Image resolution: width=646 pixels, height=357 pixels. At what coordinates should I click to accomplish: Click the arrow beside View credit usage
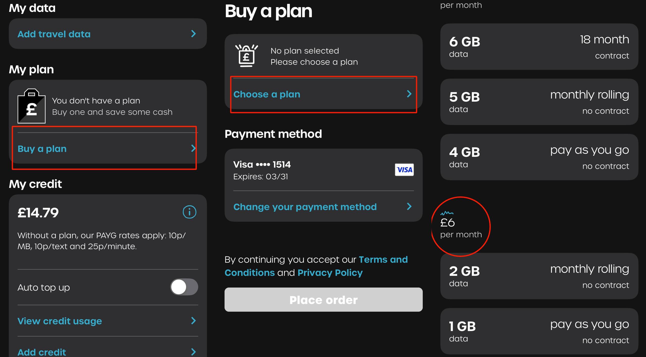pyautogui.click(x=194, y=321)
